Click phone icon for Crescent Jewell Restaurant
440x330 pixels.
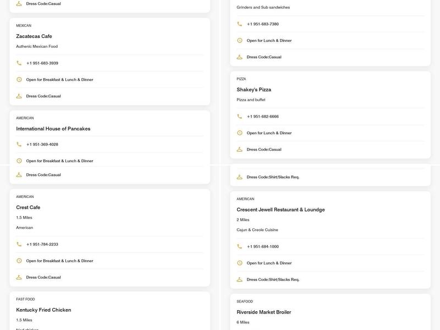pos(239,246)
